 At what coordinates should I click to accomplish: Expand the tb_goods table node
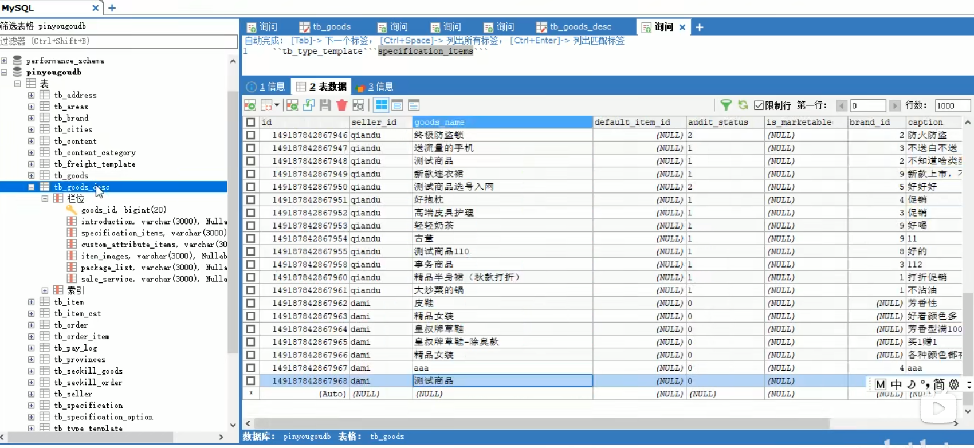click(32, 175)
